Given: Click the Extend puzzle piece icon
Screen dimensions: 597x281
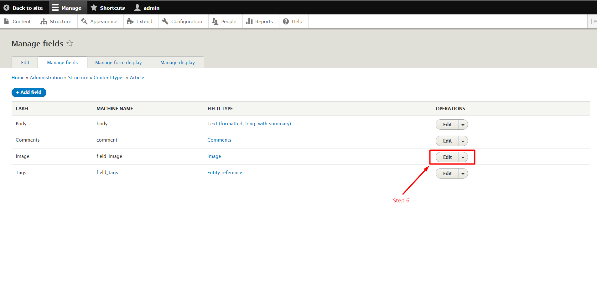Looking at the screenshot, I should pos(130,21).
